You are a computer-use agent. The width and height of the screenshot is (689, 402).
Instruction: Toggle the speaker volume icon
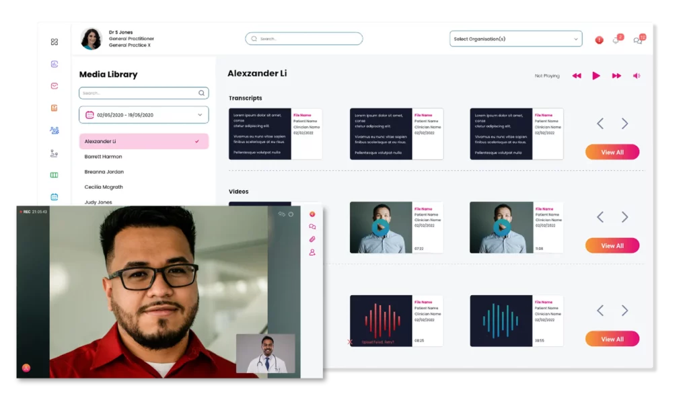(x=637, y=76)
